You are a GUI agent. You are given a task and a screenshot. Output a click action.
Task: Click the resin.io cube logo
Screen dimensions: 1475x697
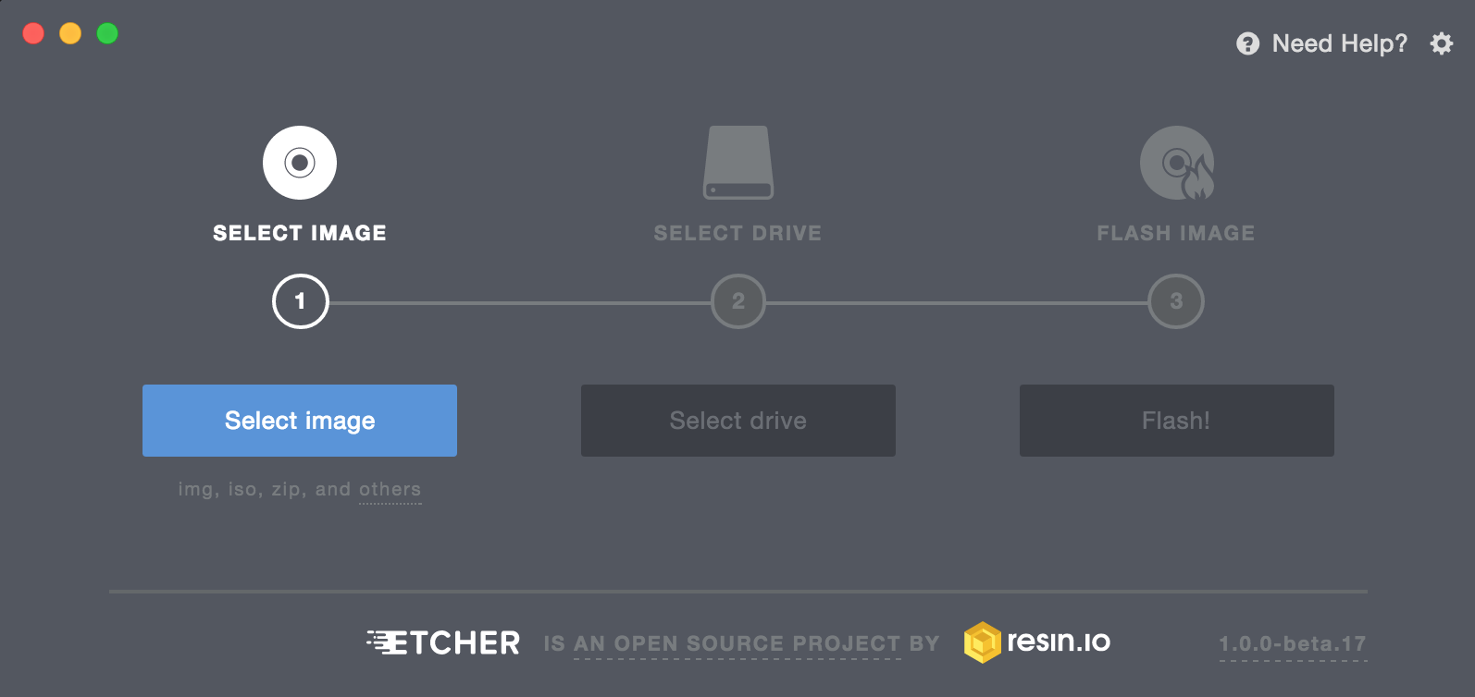point(982,642)
